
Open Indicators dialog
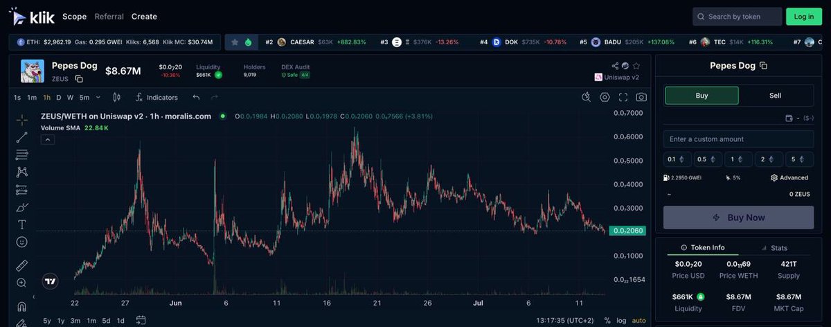[x=157, y=98]
